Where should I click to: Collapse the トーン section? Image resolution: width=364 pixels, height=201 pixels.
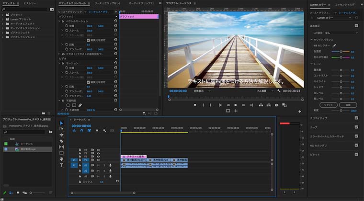[311, 64]
